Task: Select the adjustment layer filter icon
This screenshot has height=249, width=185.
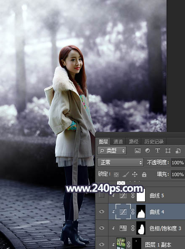Action: [x=148, y=150]
